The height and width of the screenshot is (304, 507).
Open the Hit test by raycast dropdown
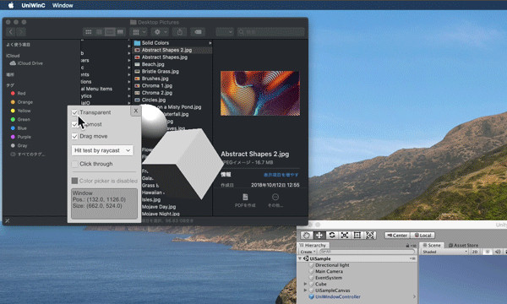[x=102, y=150]
